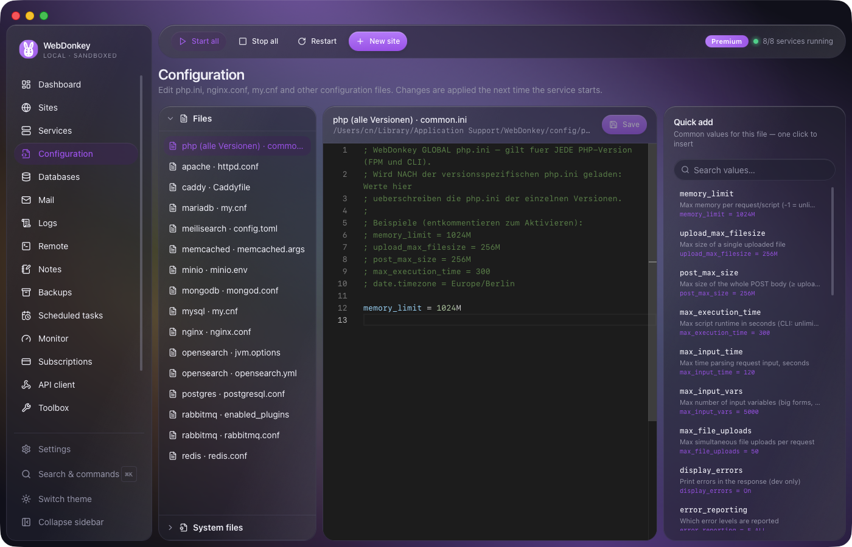Screen dimensions: 852x547
Task: Collapse the sidebar
Action: tap(79, 522)
